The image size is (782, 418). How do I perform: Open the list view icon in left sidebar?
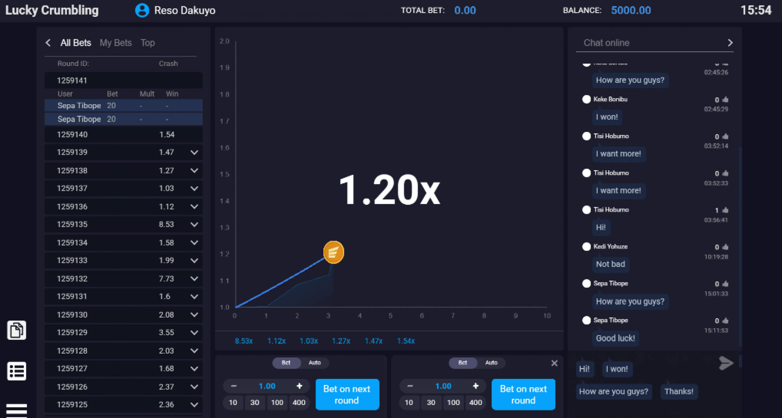(x=17, y=371)
